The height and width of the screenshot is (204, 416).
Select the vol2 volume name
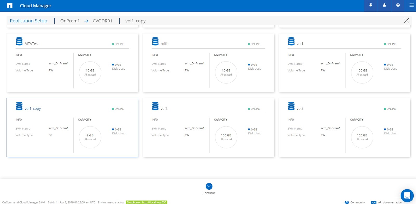click(164, 109)
